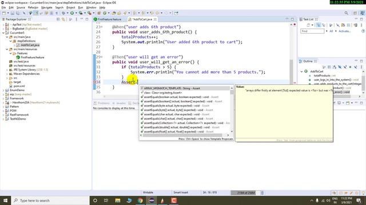The width and height of the screenshot is (366, 205).
Task: Toggle Scheduled view in Task List
Action: click(x=324, y=25)
